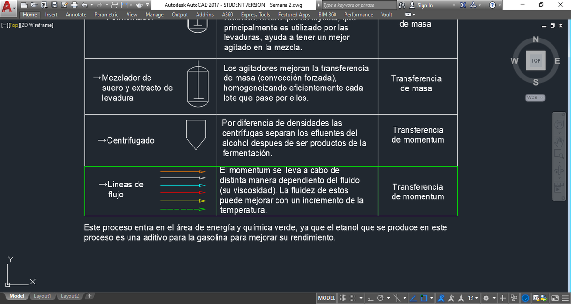
Task: Undo the last action
Action: tap(84, 5)
